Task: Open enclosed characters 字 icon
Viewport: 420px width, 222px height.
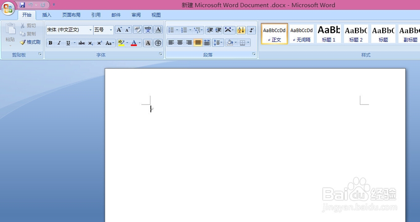Action: [158, 43]
